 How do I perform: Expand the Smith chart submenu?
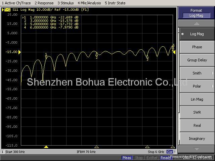[x=197, y=73]
